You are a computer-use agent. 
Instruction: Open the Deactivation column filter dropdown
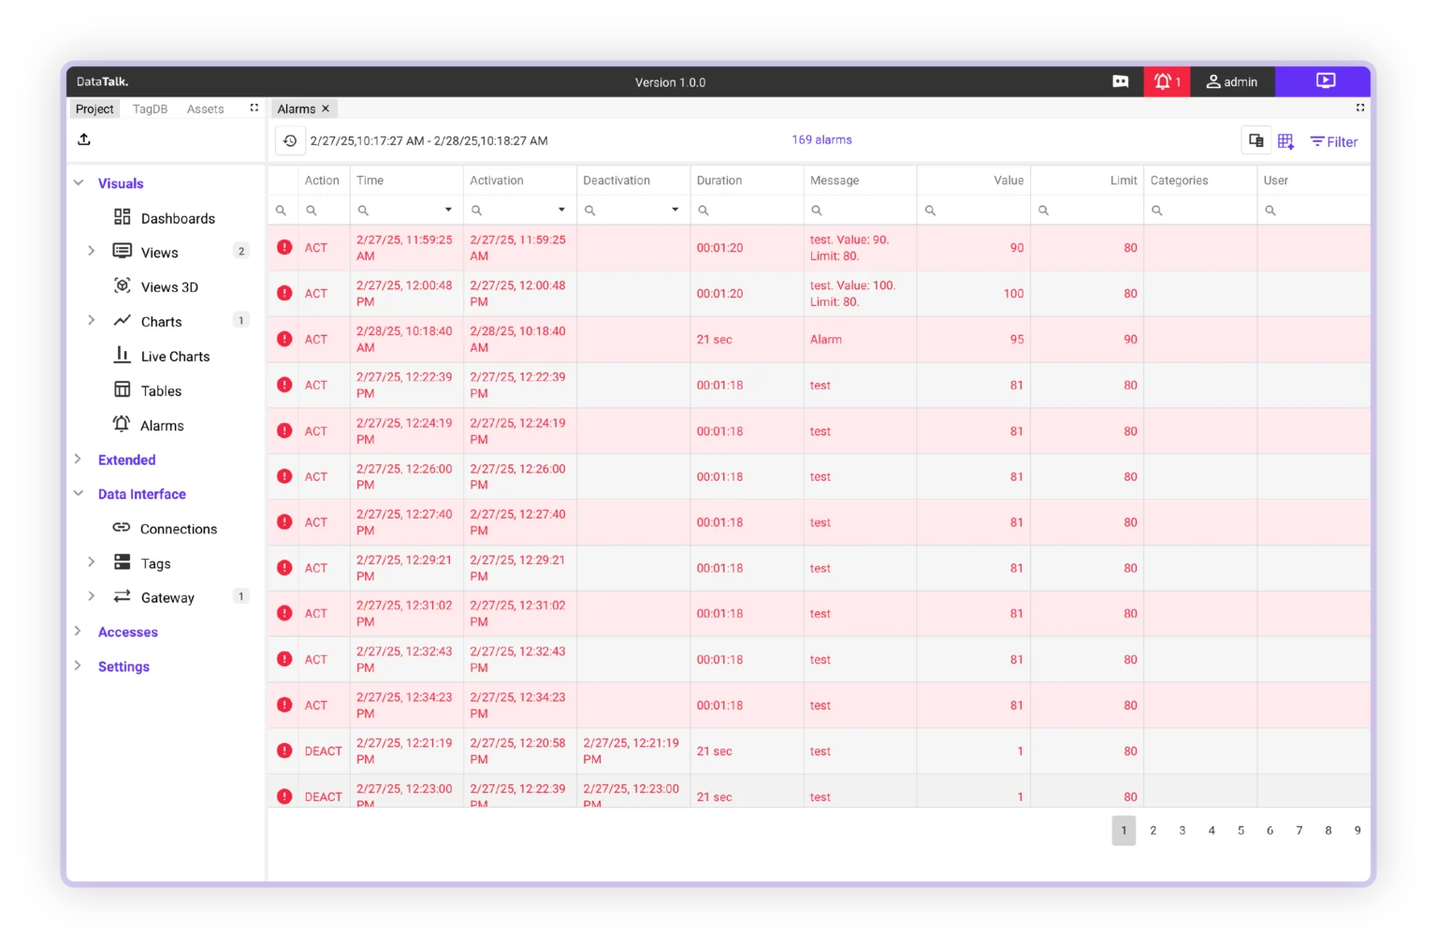(675, 210)
